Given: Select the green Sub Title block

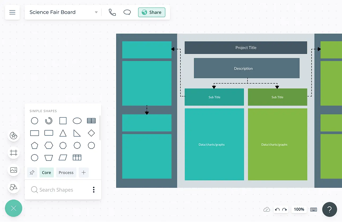Looking at the screenshot, I should tap(277, 97).
